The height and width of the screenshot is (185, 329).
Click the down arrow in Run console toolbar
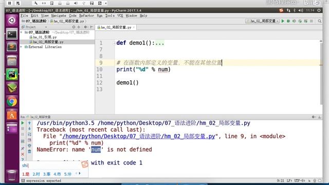(x=29, y=128)
